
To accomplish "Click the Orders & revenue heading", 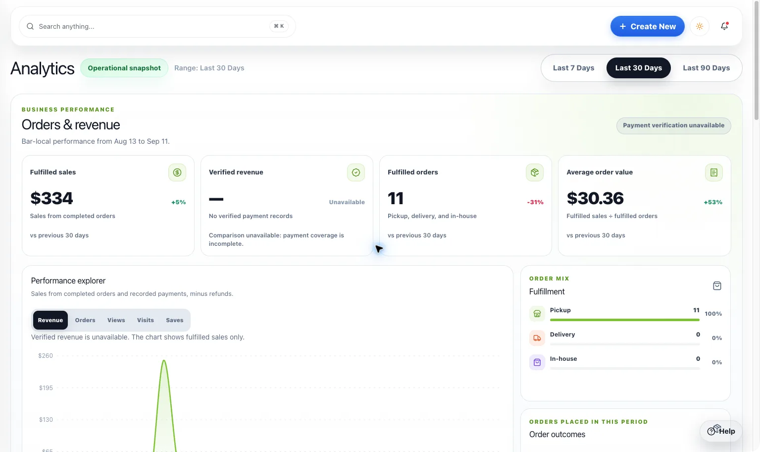I will [71, 124].
